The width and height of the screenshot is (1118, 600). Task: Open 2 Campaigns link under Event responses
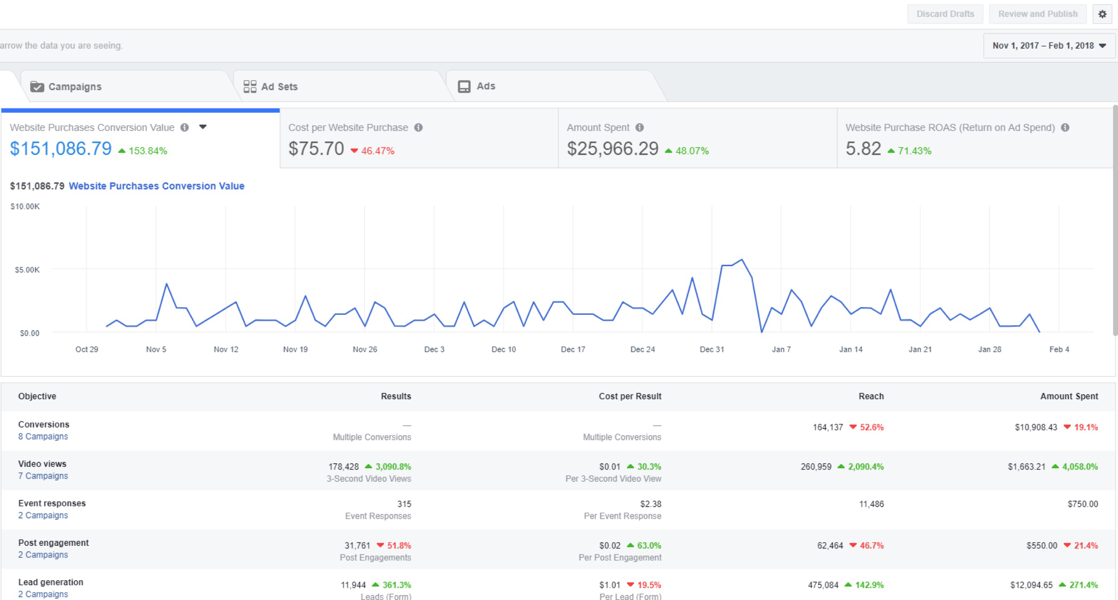pyautogui.click(x=43, y=515)
